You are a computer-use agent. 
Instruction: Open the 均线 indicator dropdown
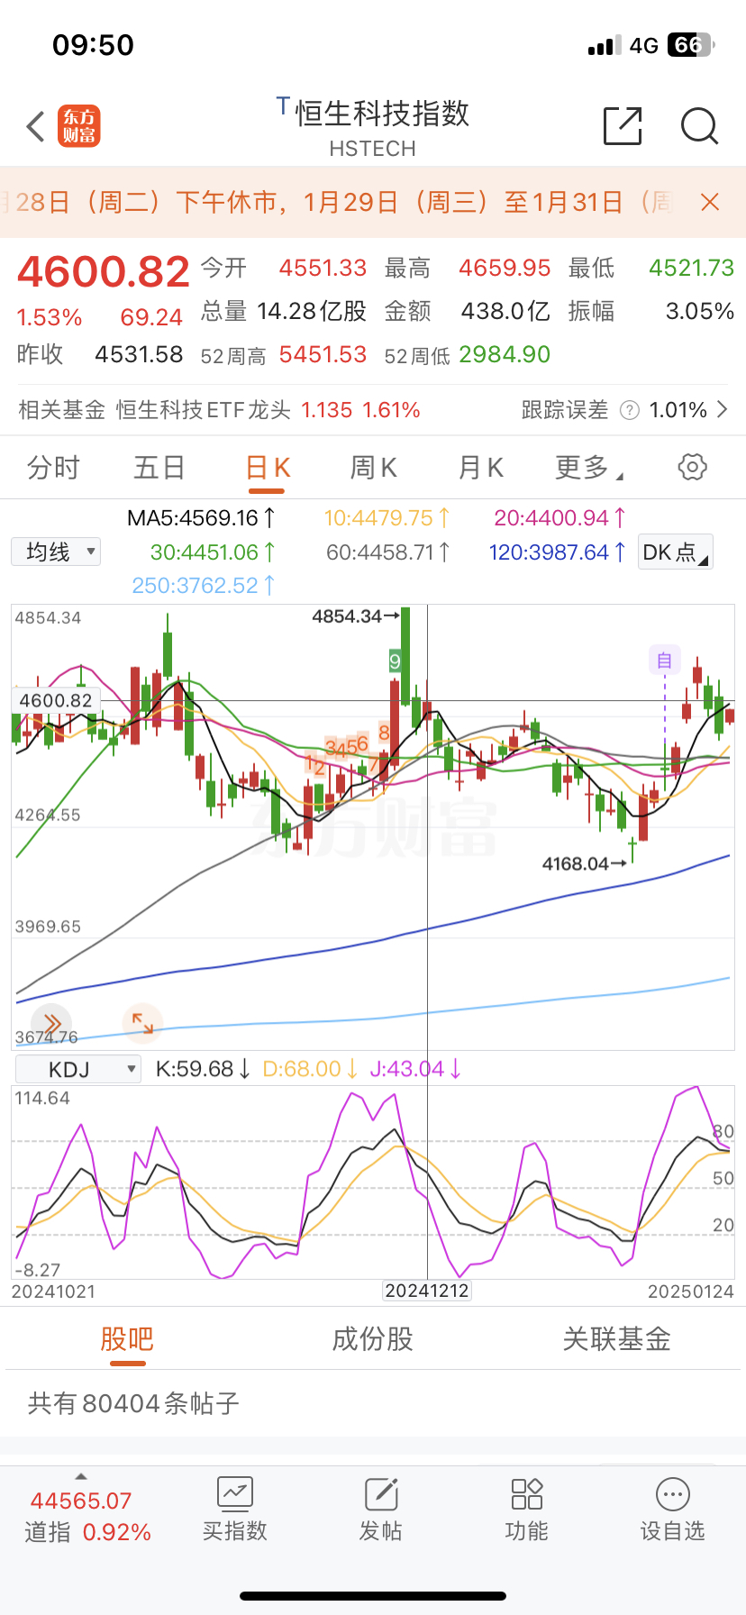click(56, 552)
